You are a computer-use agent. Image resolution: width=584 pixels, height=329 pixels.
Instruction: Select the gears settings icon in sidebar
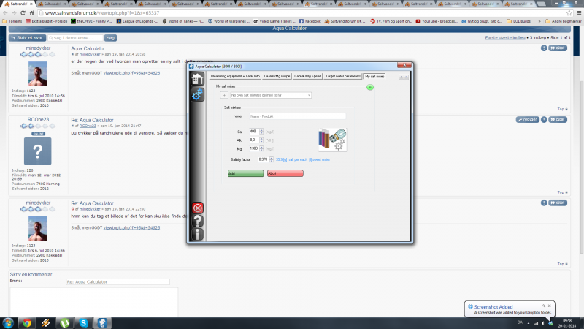(198, 95)
